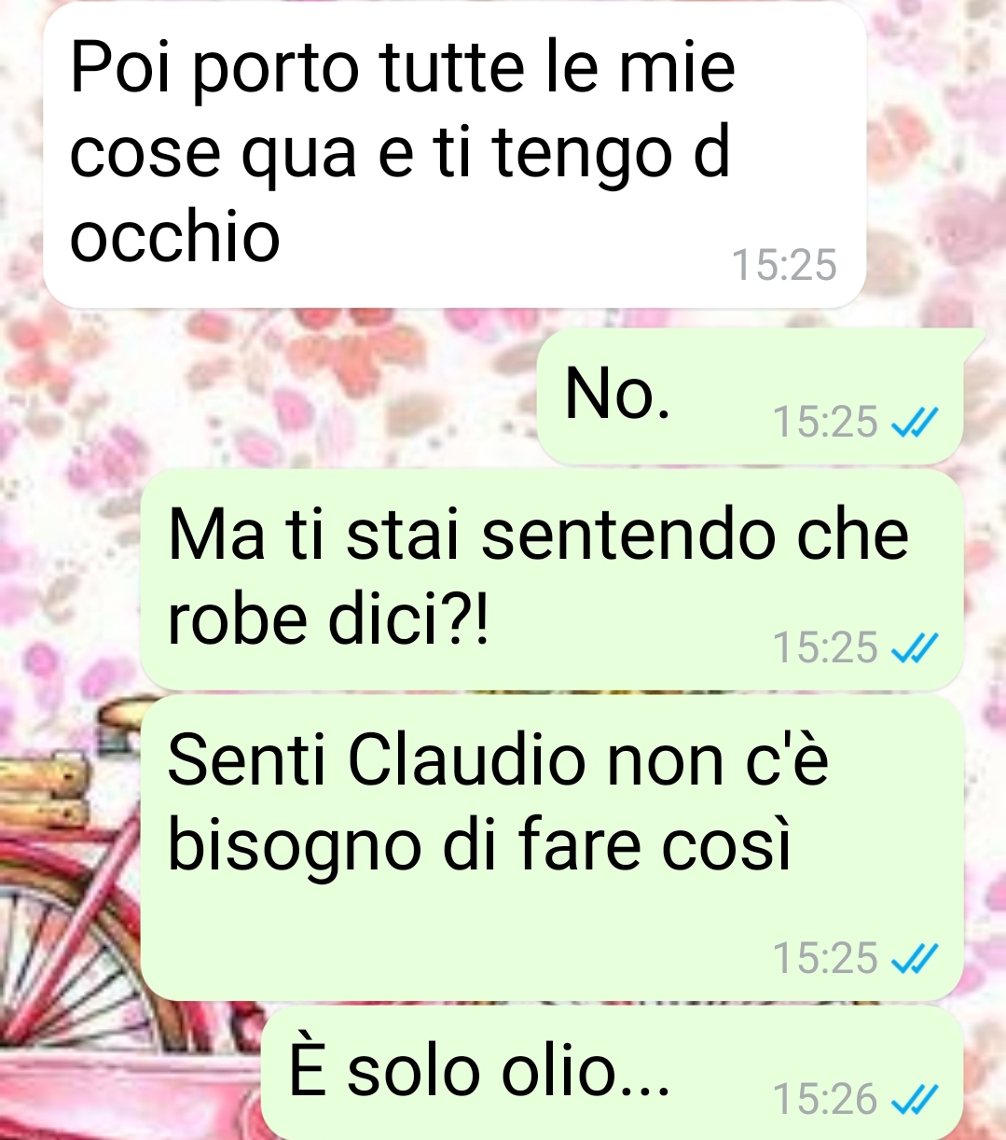Tap read receipt ticks on "robe dici?!" message
This screenshot has width=1006, height=1140.
(x=914, y=648)
